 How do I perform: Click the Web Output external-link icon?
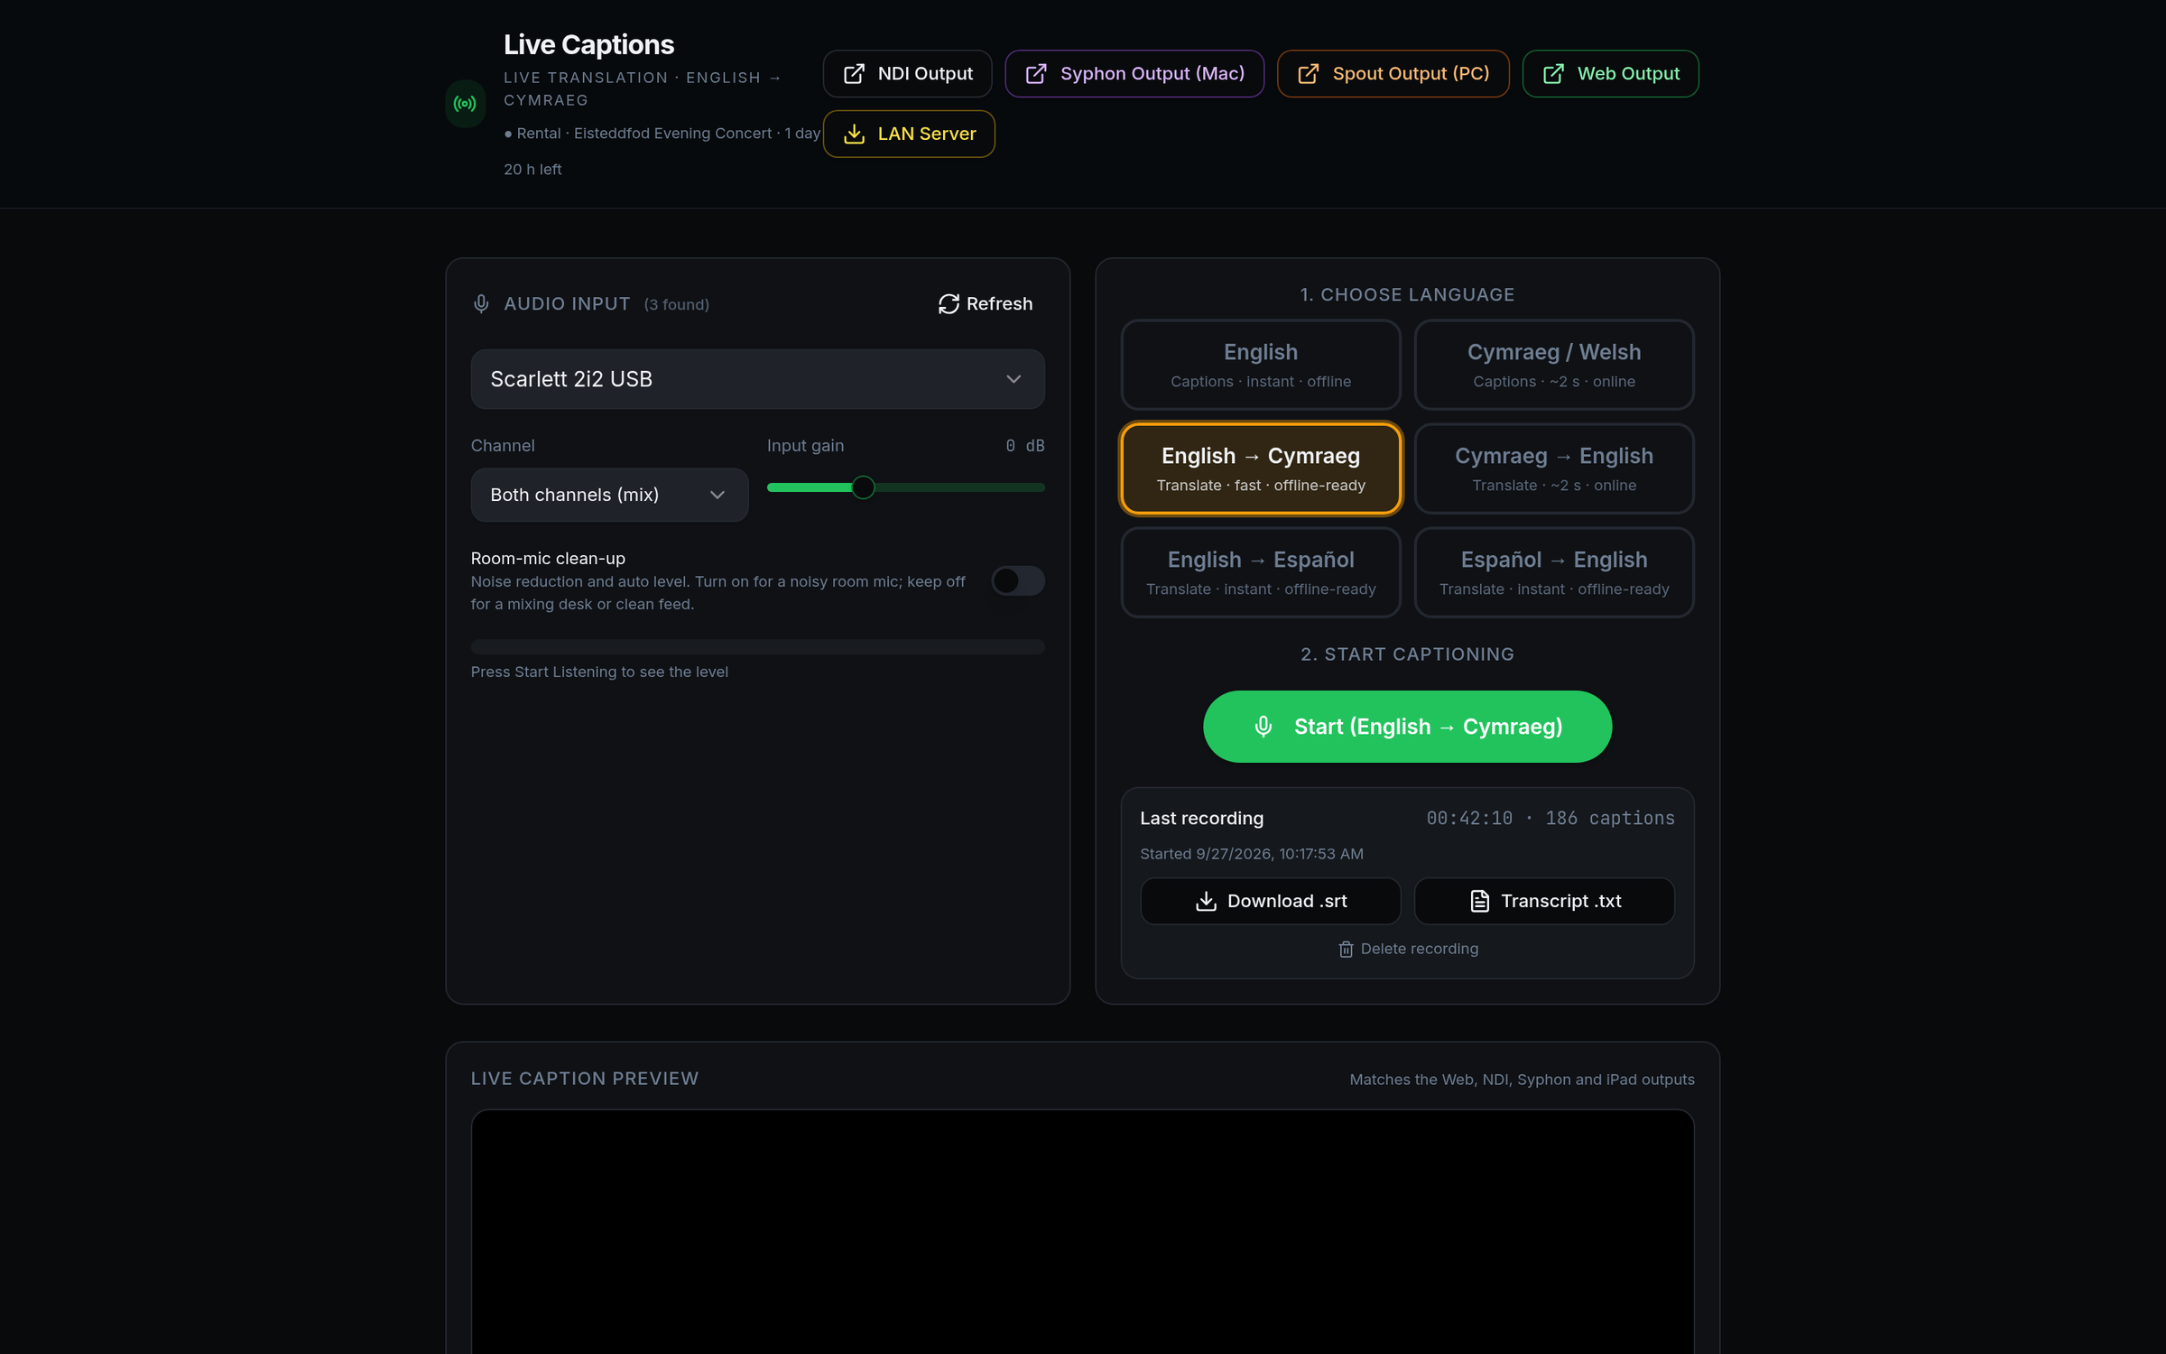click(1553, 74)
